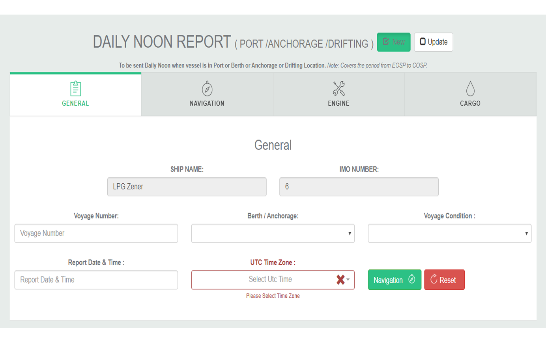The height and width of the screenshot is (343, 546).
Task: Click the IMO Number field
Action: (x=359, y=187)
